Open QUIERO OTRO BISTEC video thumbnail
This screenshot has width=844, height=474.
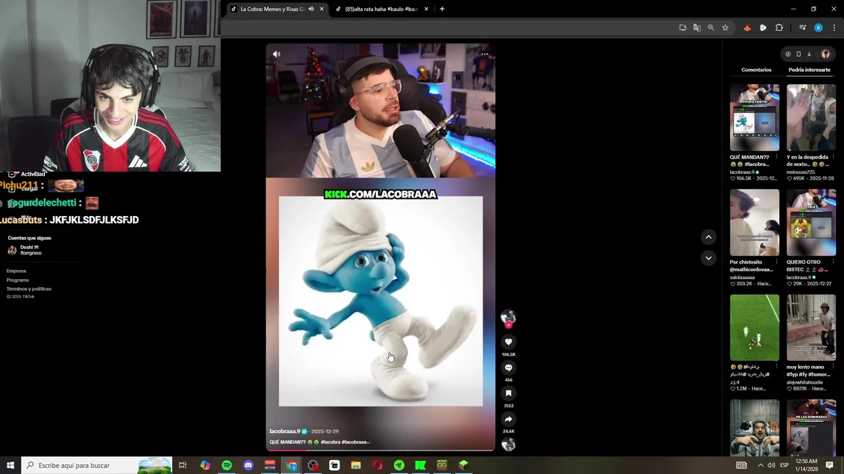coord(811,223)
